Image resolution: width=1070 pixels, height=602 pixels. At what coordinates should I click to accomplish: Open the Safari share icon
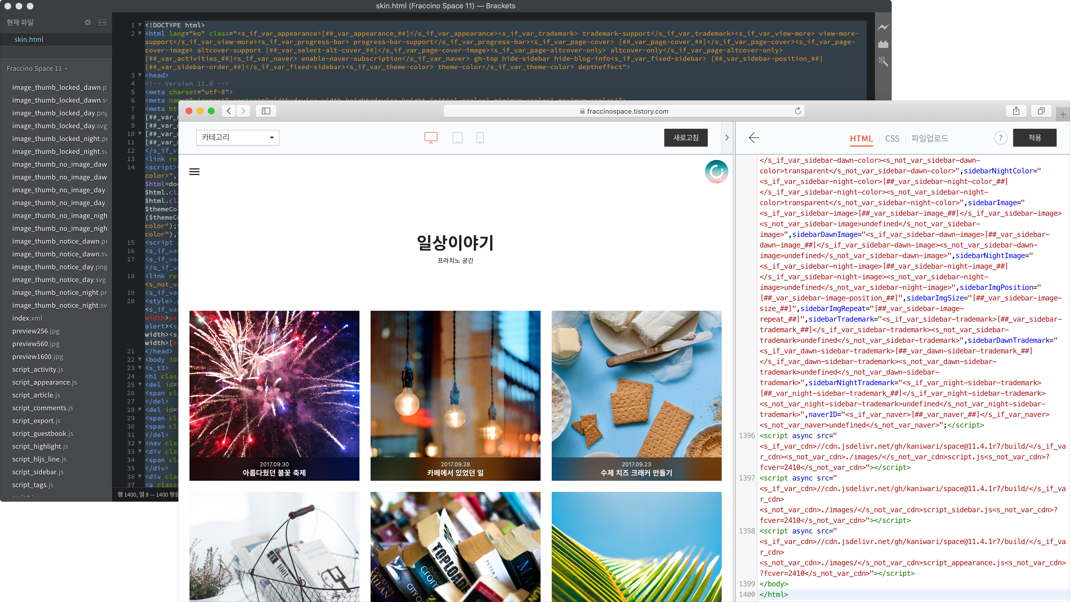1016,111
